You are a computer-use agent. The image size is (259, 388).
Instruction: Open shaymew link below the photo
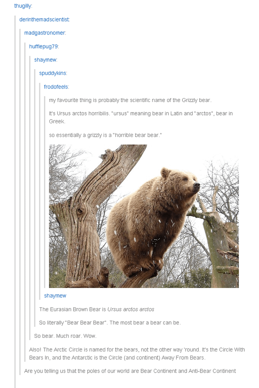point(55,296)
